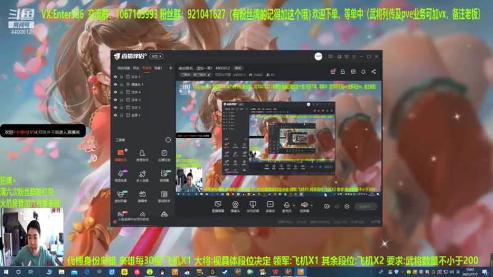Select the 摄像头 1 source row

tap(142, 84)
